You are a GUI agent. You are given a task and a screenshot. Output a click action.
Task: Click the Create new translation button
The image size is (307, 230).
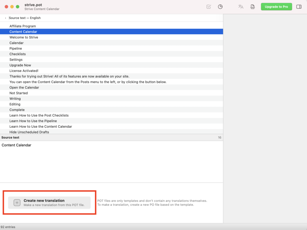pos(49,203)
